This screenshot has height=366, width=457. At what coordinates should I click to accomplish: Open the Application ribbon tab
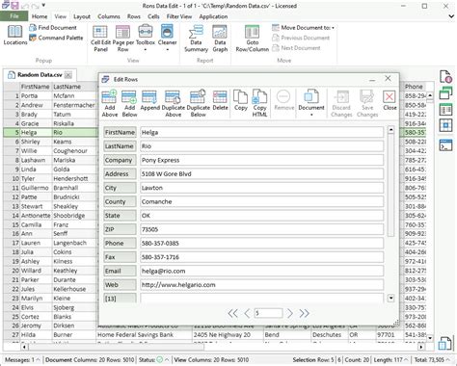213,16
